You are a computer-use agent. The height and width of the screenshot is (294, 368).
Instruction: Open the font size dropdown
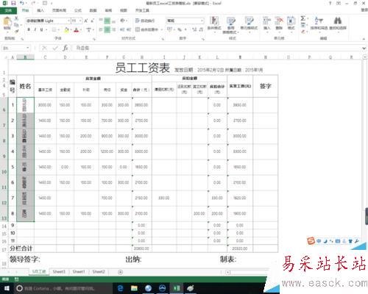(x=80, y=21)
